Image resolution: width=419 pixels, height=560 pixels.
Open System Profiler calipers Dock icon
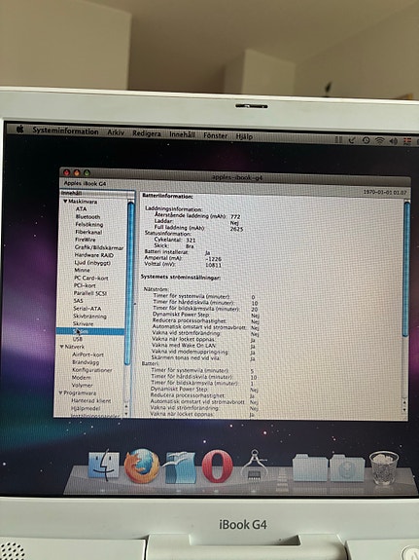[x=255, y=466]
